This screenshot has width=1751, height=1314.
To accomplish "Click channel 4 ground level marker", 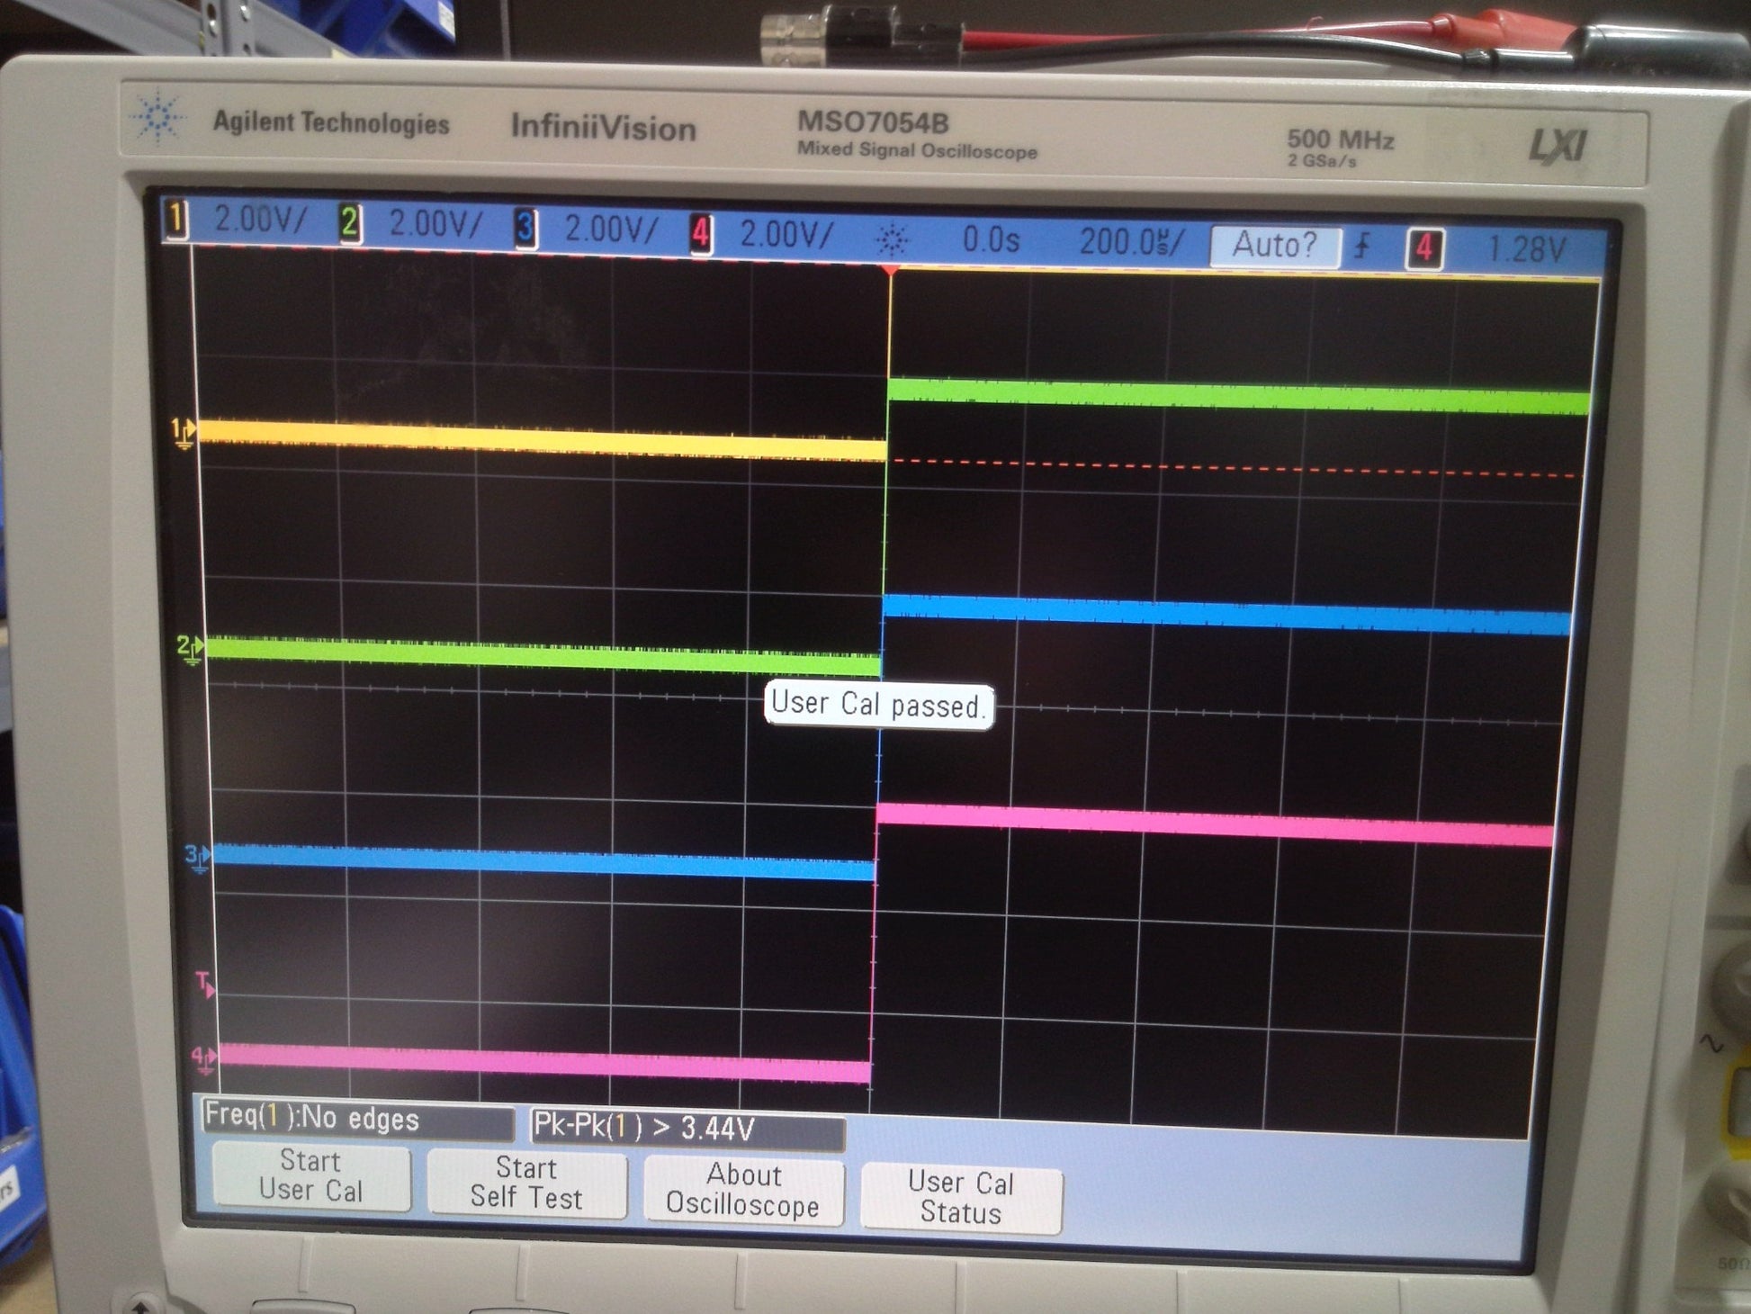I will coord(204,1058).
